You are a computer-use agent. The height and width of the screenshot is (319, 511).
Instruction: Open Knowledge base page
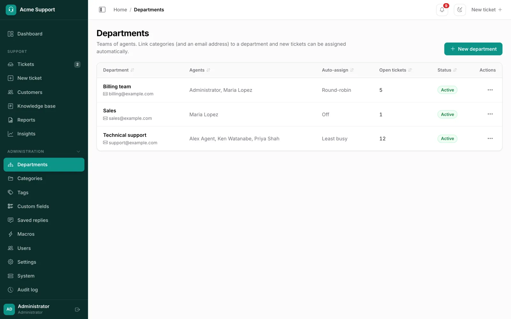point(44,106)
